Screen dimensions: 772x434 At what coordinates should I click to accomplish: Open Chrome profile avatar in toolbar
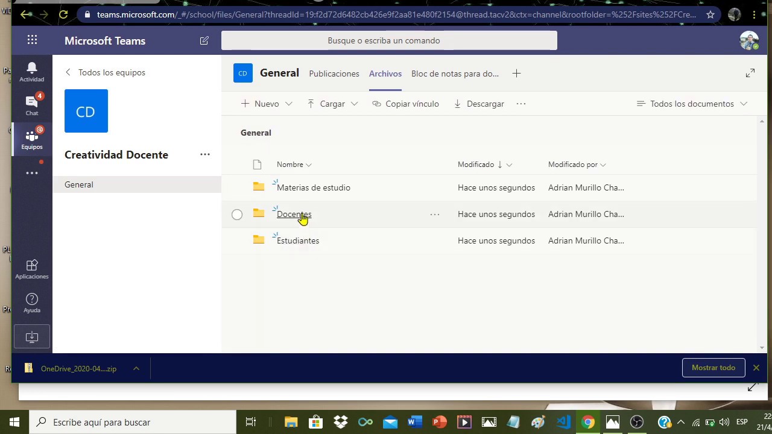734,14
